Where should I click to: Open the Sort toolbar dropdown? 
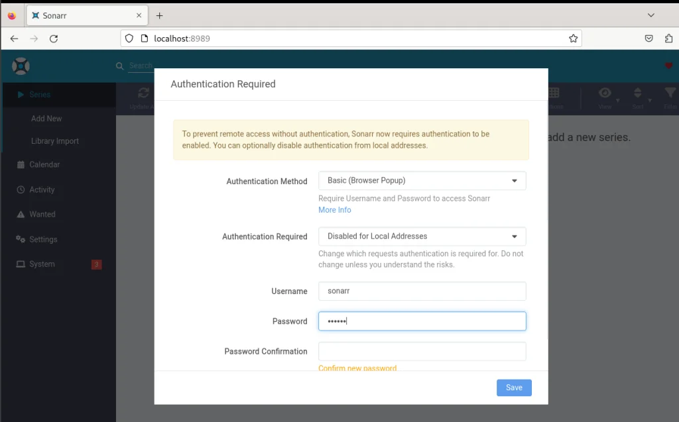click(x=638, y=94)
